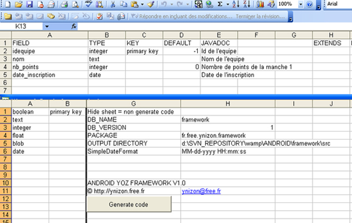
Task: Click Répondre en incluant des modifications
Action: click(182, 16)
